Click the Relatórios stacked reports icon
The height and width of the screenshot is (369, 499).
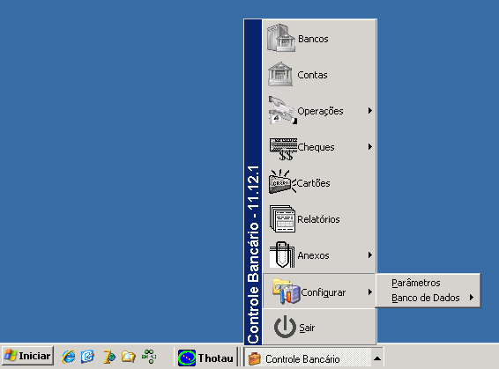(x=282, y=218)
